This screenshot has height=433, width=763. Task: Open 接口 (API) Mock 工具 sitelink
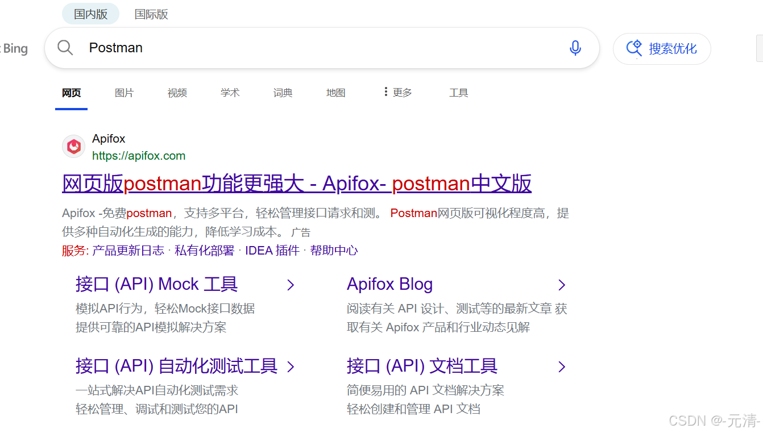tap(157, 284)
